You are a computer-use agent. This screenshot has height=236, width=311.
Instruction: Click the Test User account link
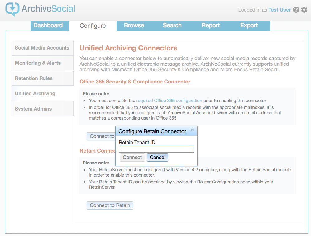click(x=280, y=10)
